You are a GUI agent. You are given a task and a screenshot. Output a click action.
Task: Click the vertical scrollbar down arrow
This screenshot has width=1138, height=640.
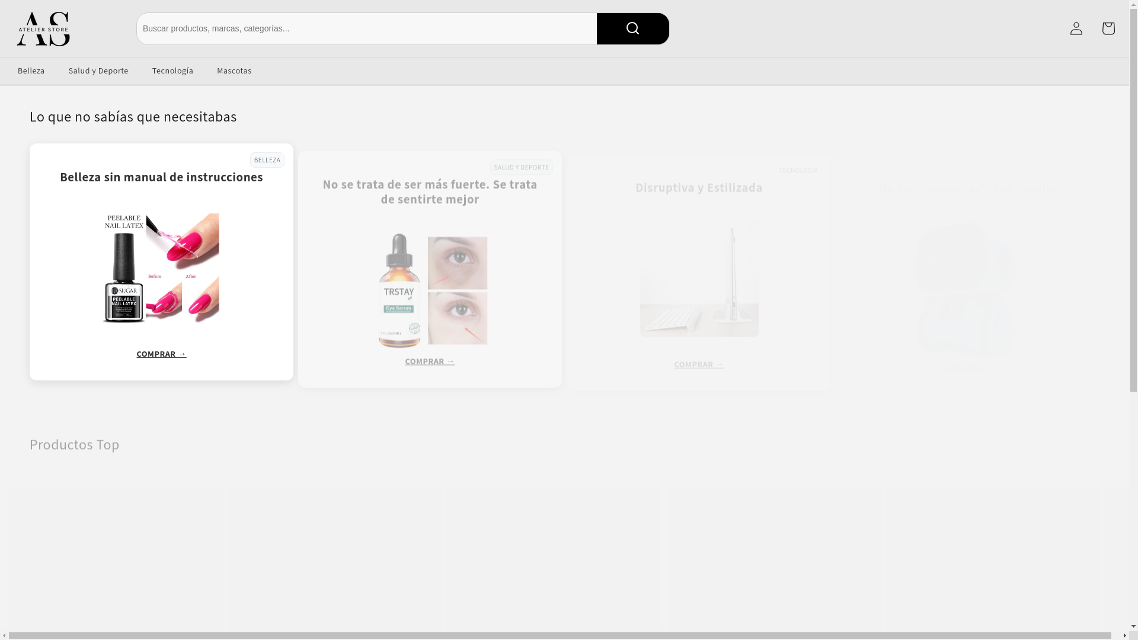click(1134, 626)
